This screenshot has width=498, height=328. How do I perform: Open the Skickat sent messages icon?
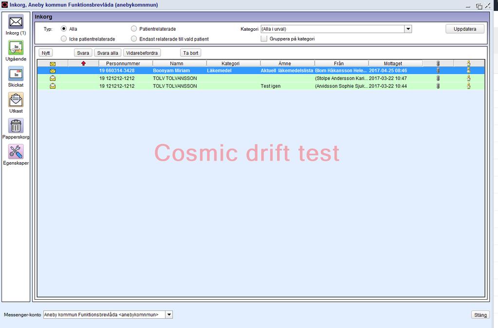tap(16, 74)
